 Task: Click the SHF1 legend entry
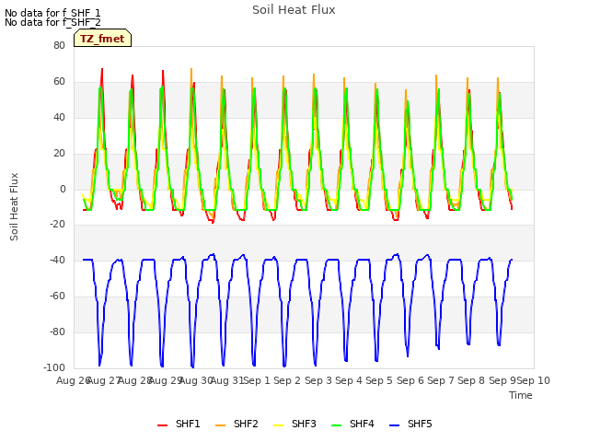click(179, 424)
